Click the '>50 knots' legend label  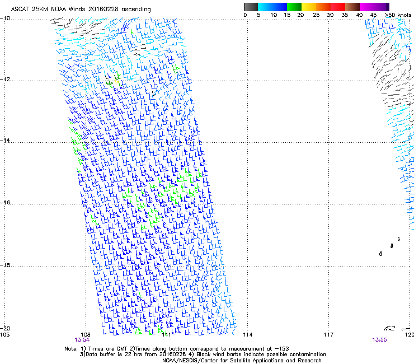tap(398, 15)
